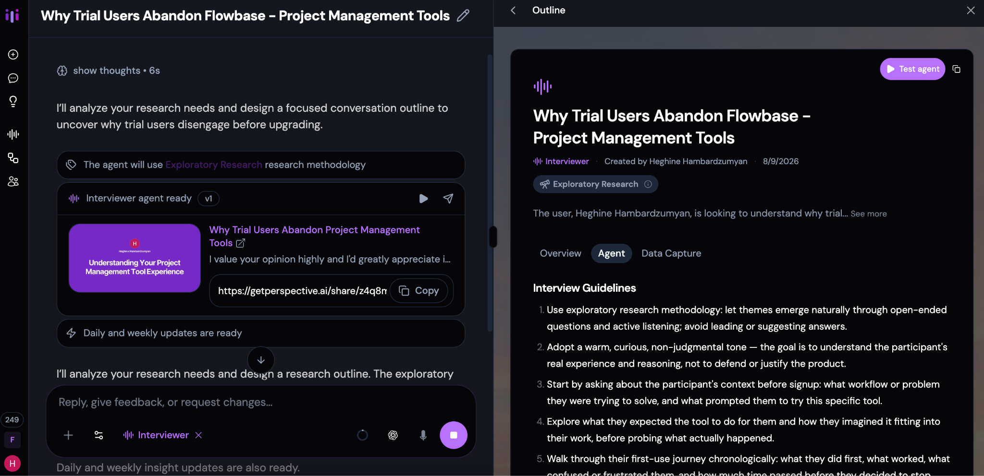Open Why Trial Users Abandon Project Management Tools link
The width and height of the screenshot is (984, 476).
point(314,236)
